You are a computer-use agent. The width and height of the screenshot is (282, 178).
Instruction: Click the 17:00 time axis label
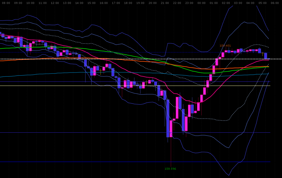[116, 3]
